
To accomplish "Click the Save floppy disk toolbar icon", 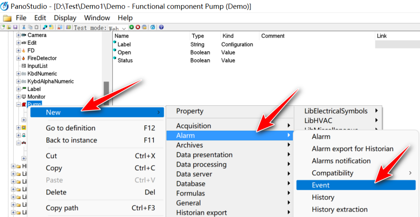I will click(x=15, y=27).
